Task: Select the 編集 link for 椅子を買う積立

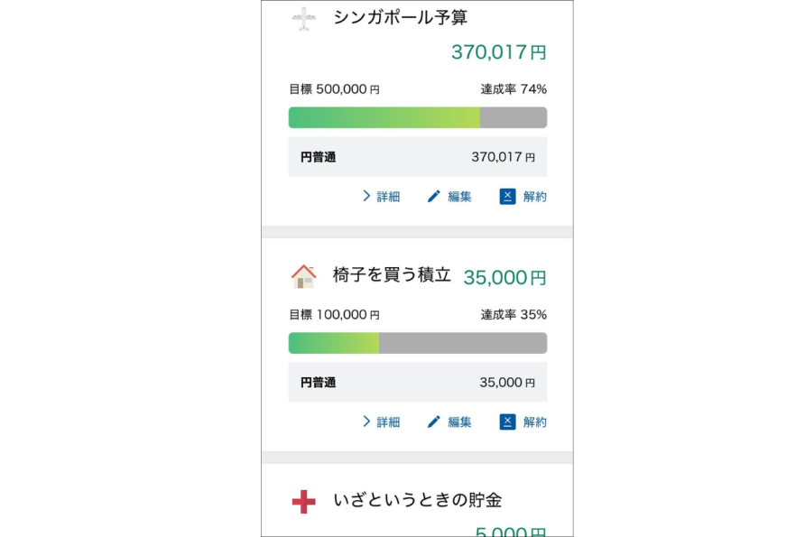Action: pos(459,421)
